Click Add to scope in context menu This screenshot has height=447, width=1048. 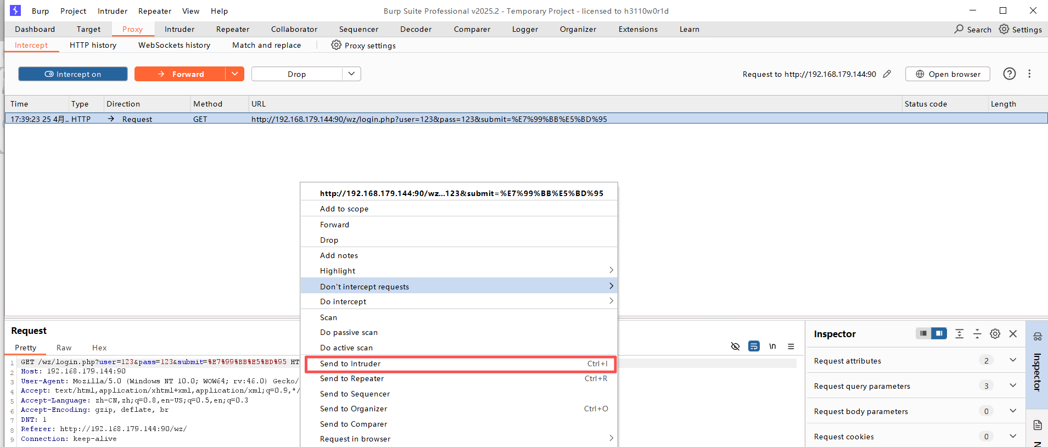[x=459, y=209]
